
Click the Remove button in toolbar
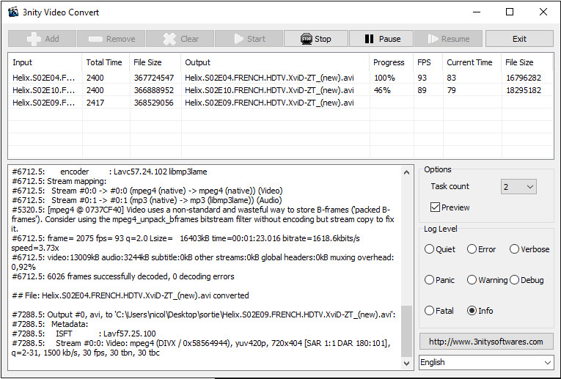(111, 39)
